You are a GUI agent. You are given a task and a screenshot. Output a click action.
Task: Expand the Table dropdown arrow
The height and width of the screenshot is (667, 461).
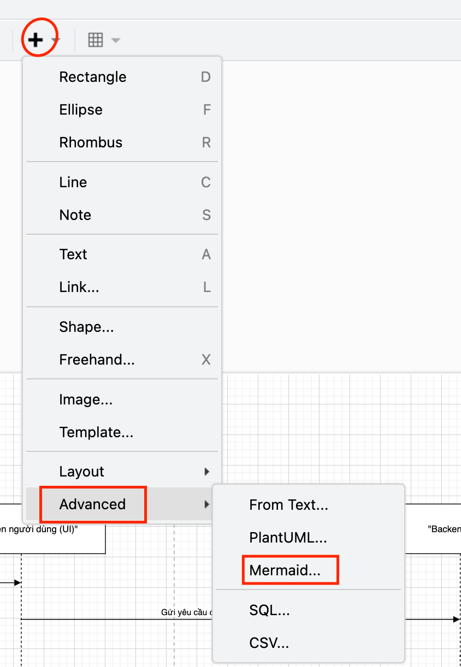pyautogui.click(x=115, y=40)
